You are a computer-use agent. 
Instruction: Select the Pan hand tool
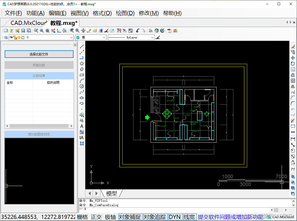pyautogui.click(x=53, y=31)
